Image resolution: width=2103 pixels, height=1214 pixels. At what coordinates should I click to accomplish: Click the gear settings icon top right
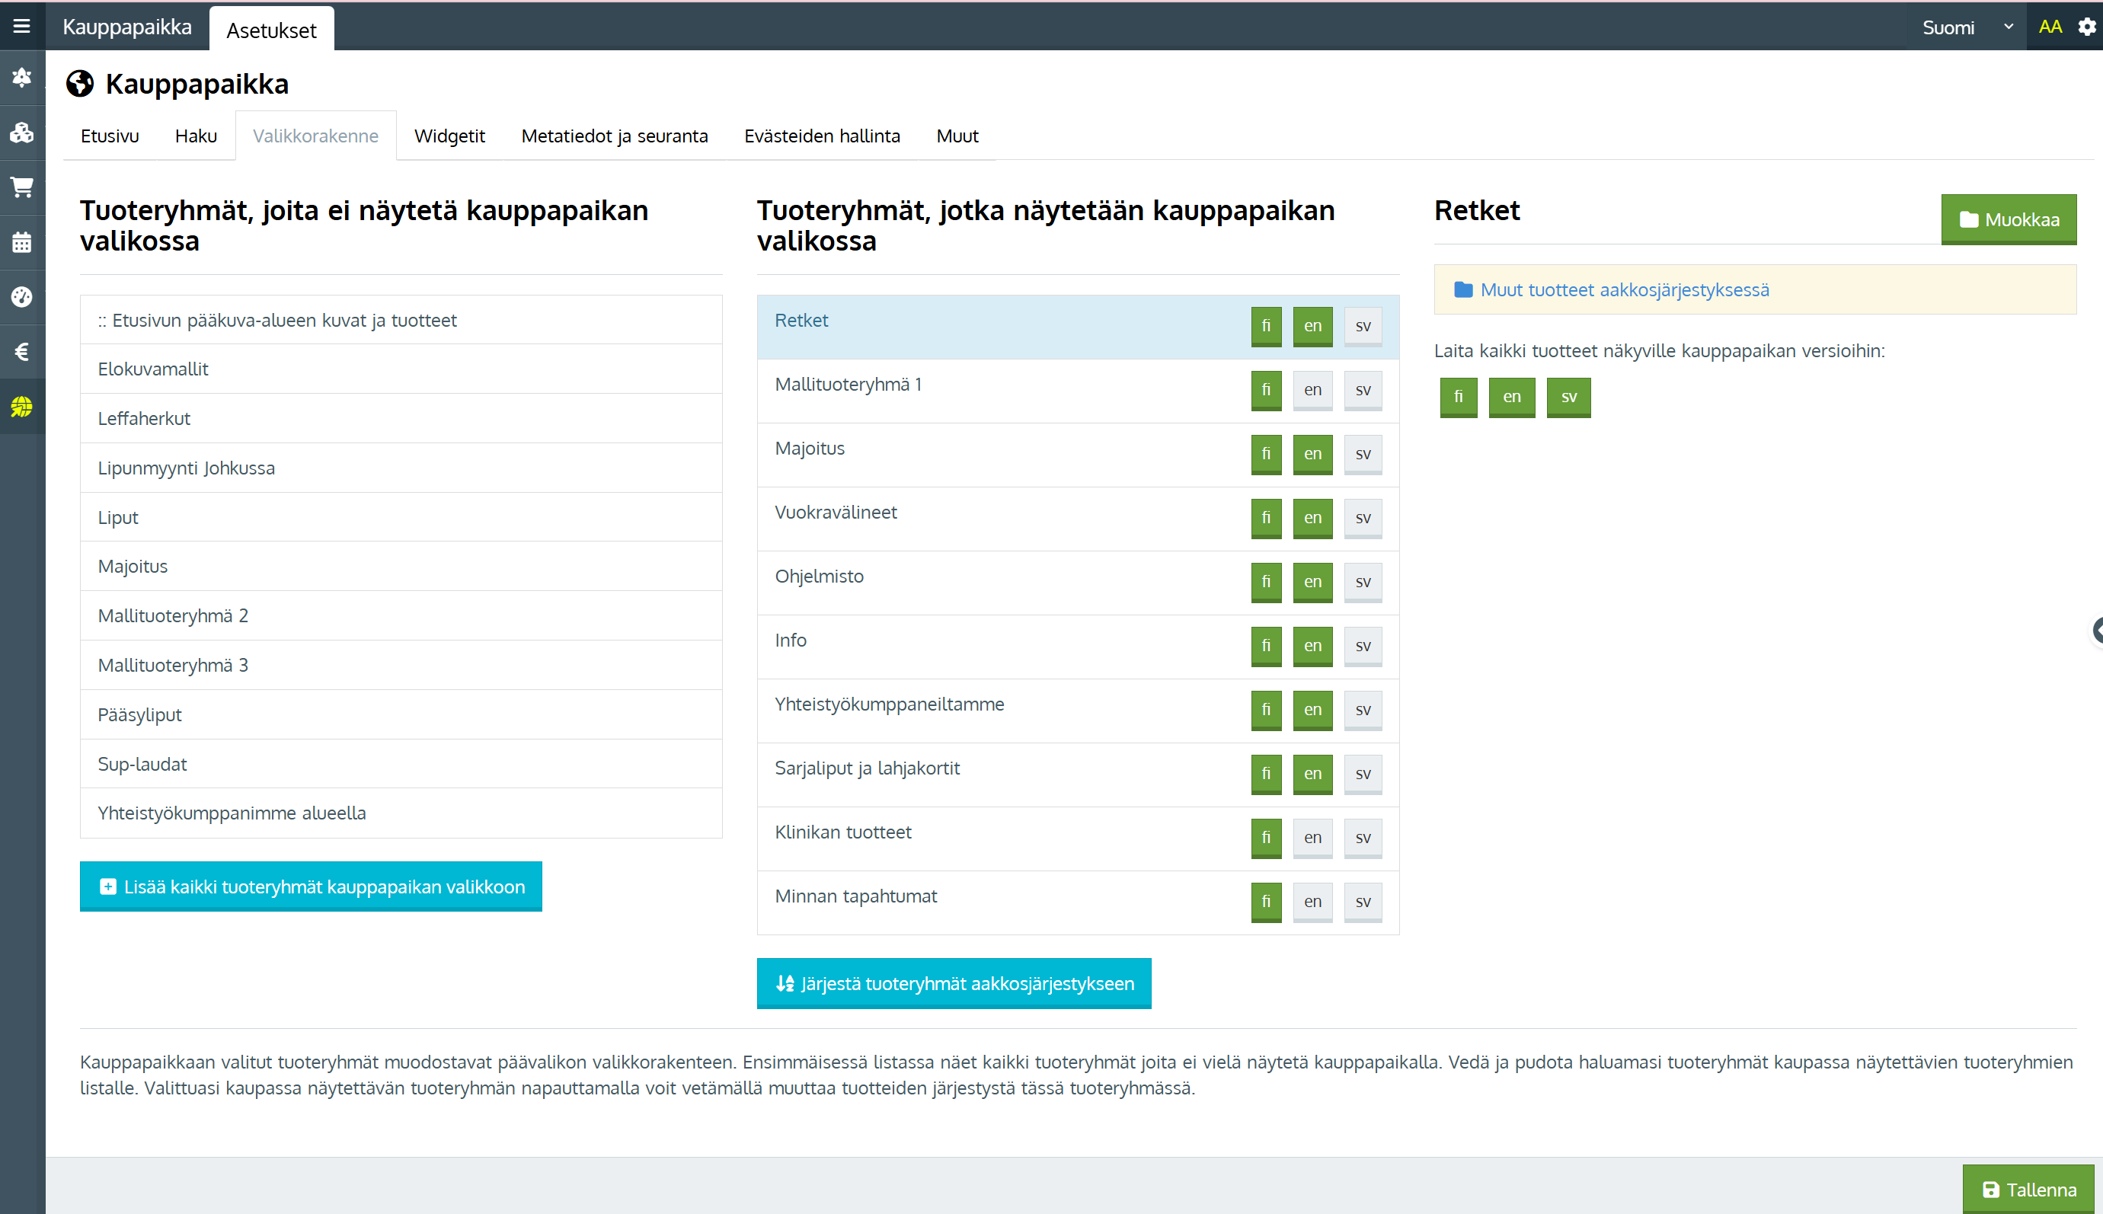[x=2087, y=27]
